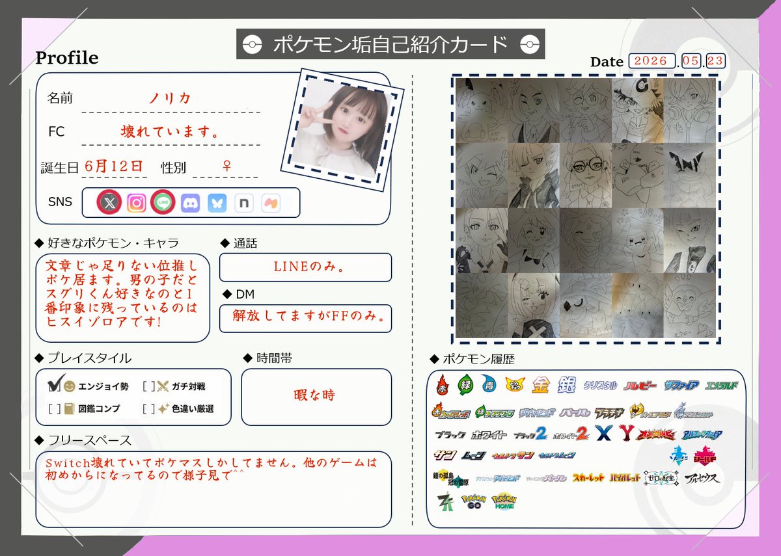781x556 pixels.
Task: Select the Black 2 (ブラック2) logo
Action: coord(530,434)
